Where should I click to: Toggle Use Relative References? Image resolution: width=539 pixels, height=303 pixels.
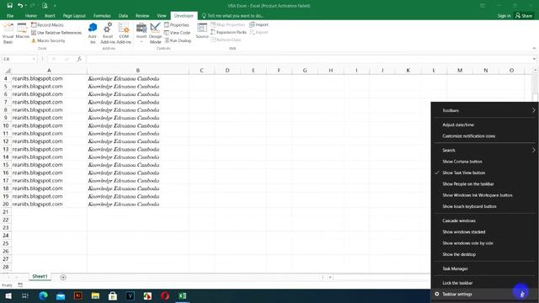point(56,33)
